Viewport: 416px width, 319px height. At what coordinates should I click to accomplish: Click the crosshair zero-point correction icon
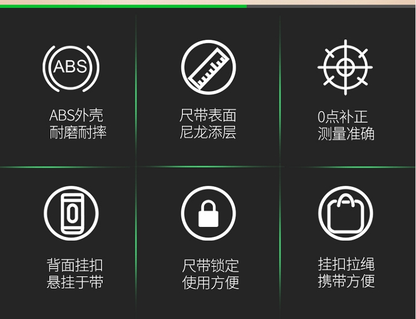345,67
